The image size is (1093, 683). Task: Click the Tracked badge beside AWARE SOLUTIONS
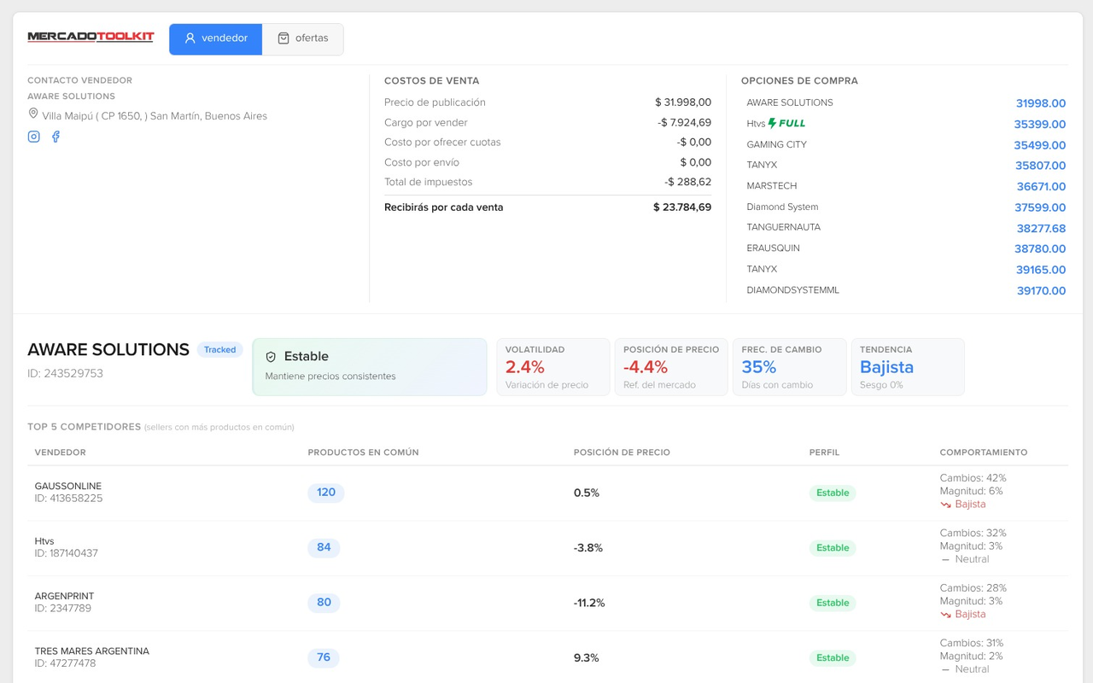tap(219, 349)
